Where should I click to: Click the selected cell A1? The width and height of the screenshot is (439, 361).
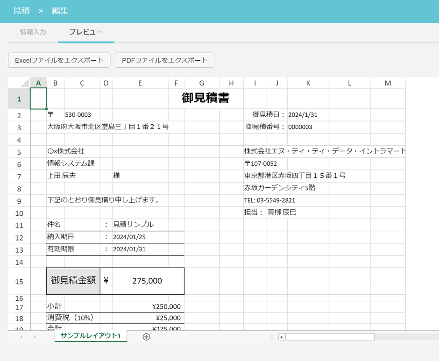point(38,98)
